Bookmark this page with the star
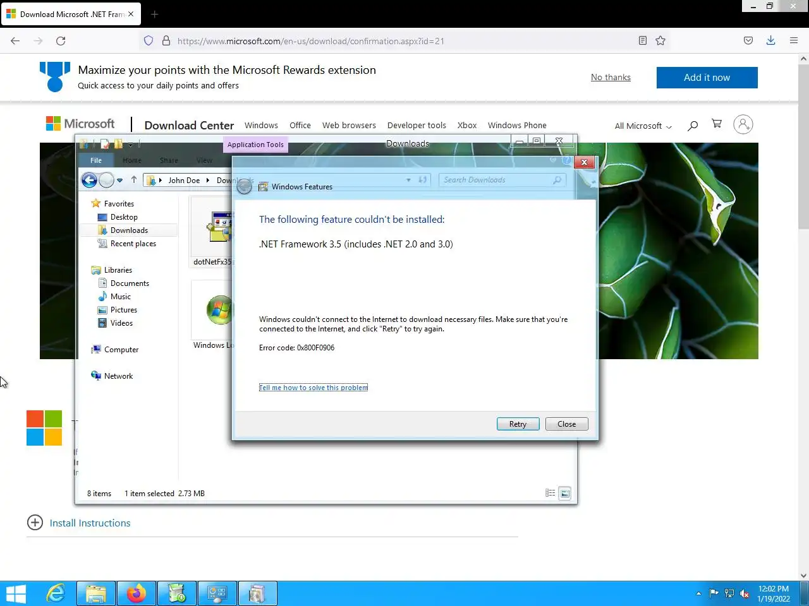 point(660,41)
